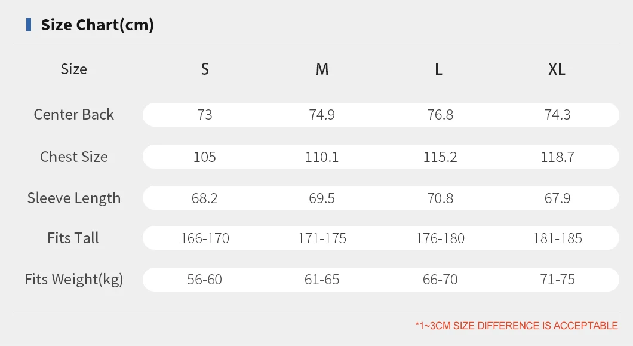Click the 74.9 Center Back value
The image size is (633, 346).
pos(322,115)
